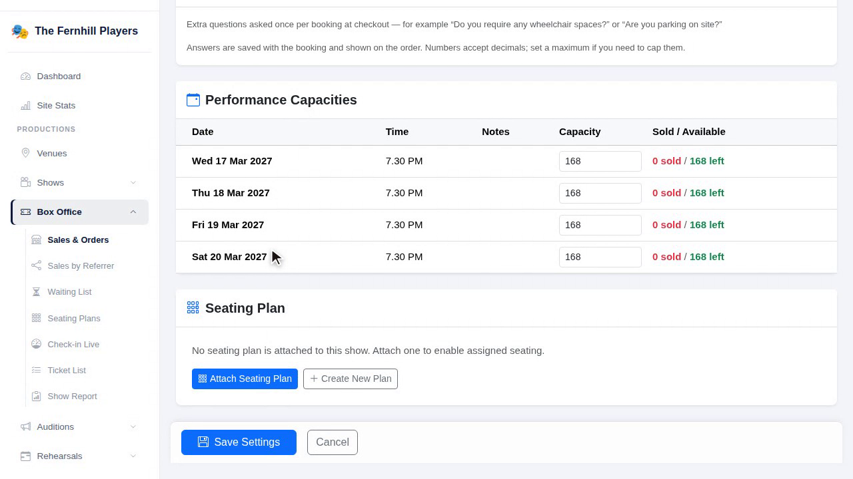Click the Check-in Live speedometer icon
Image resolution: width=853 pixels, height=479 pixels.
[36, 344]
